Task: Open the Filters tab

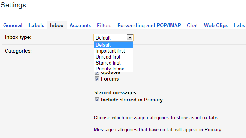Action: pyautogui.click(x=104, y=25)
